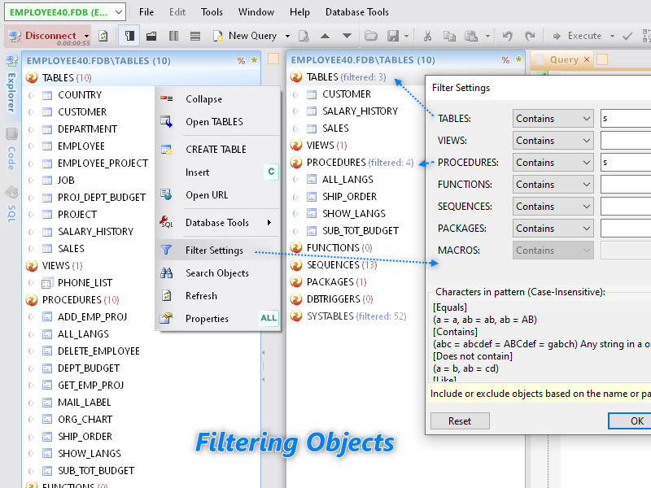Choose Filter Settings from the context menu
651x488 pixels.
[217, 251]
